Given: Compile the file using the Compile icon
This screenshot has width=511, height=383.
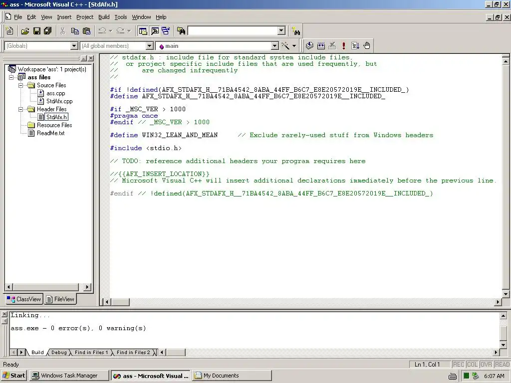Looking at the screenshot, I should pyautogui.click(x=309, y=46).
